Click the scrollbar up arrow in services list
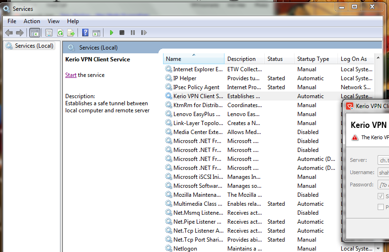This screenshot has width=389, height=252. point(378,58)
